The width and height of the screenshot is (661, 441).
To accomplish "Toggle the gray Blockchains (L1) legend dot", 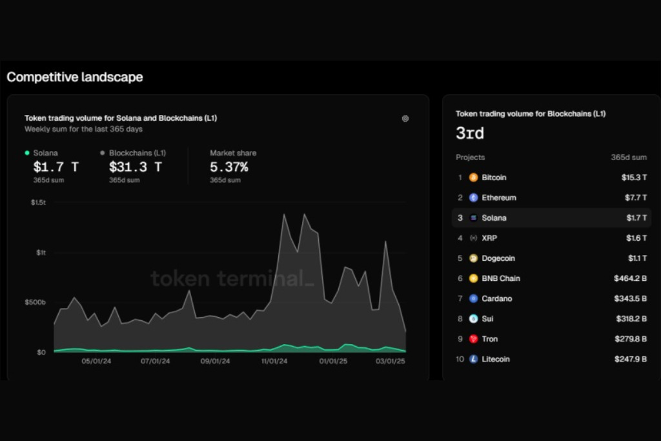I will (x=103, y=153).
